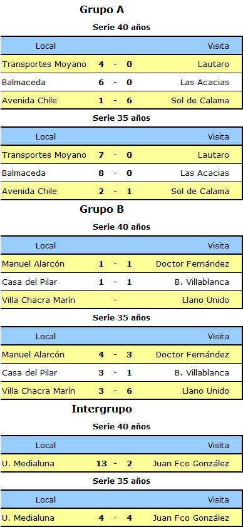Click Las Acacias in the 6 - 0 row
The width and height of the screenshot is (243, 527).
tap(204, 83)
